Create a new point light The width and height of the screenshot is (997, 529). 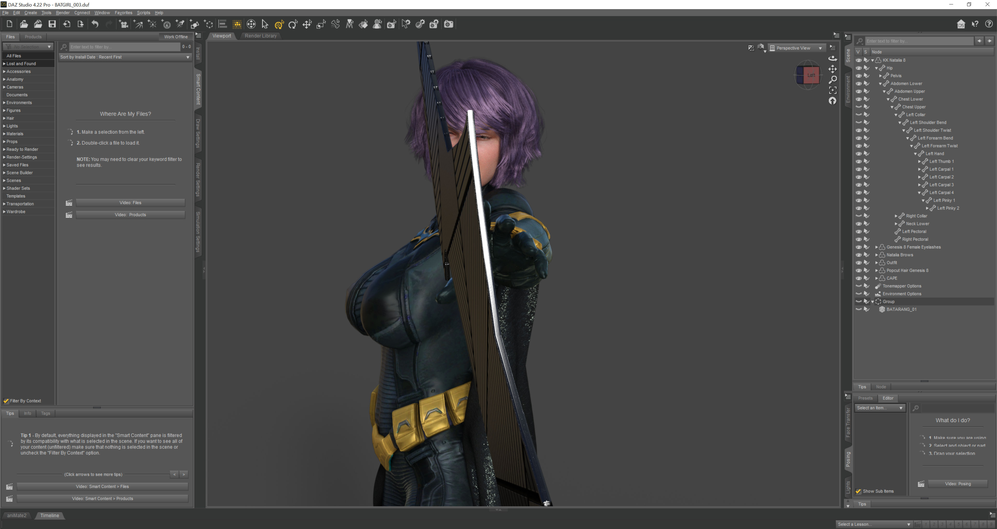(152, 24)
